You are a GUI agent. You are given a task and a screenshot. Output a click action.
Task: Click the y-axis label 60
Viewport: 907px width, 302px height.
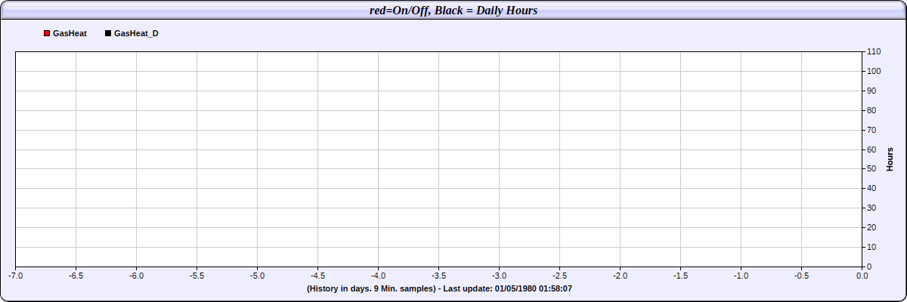tap(871, 149)
